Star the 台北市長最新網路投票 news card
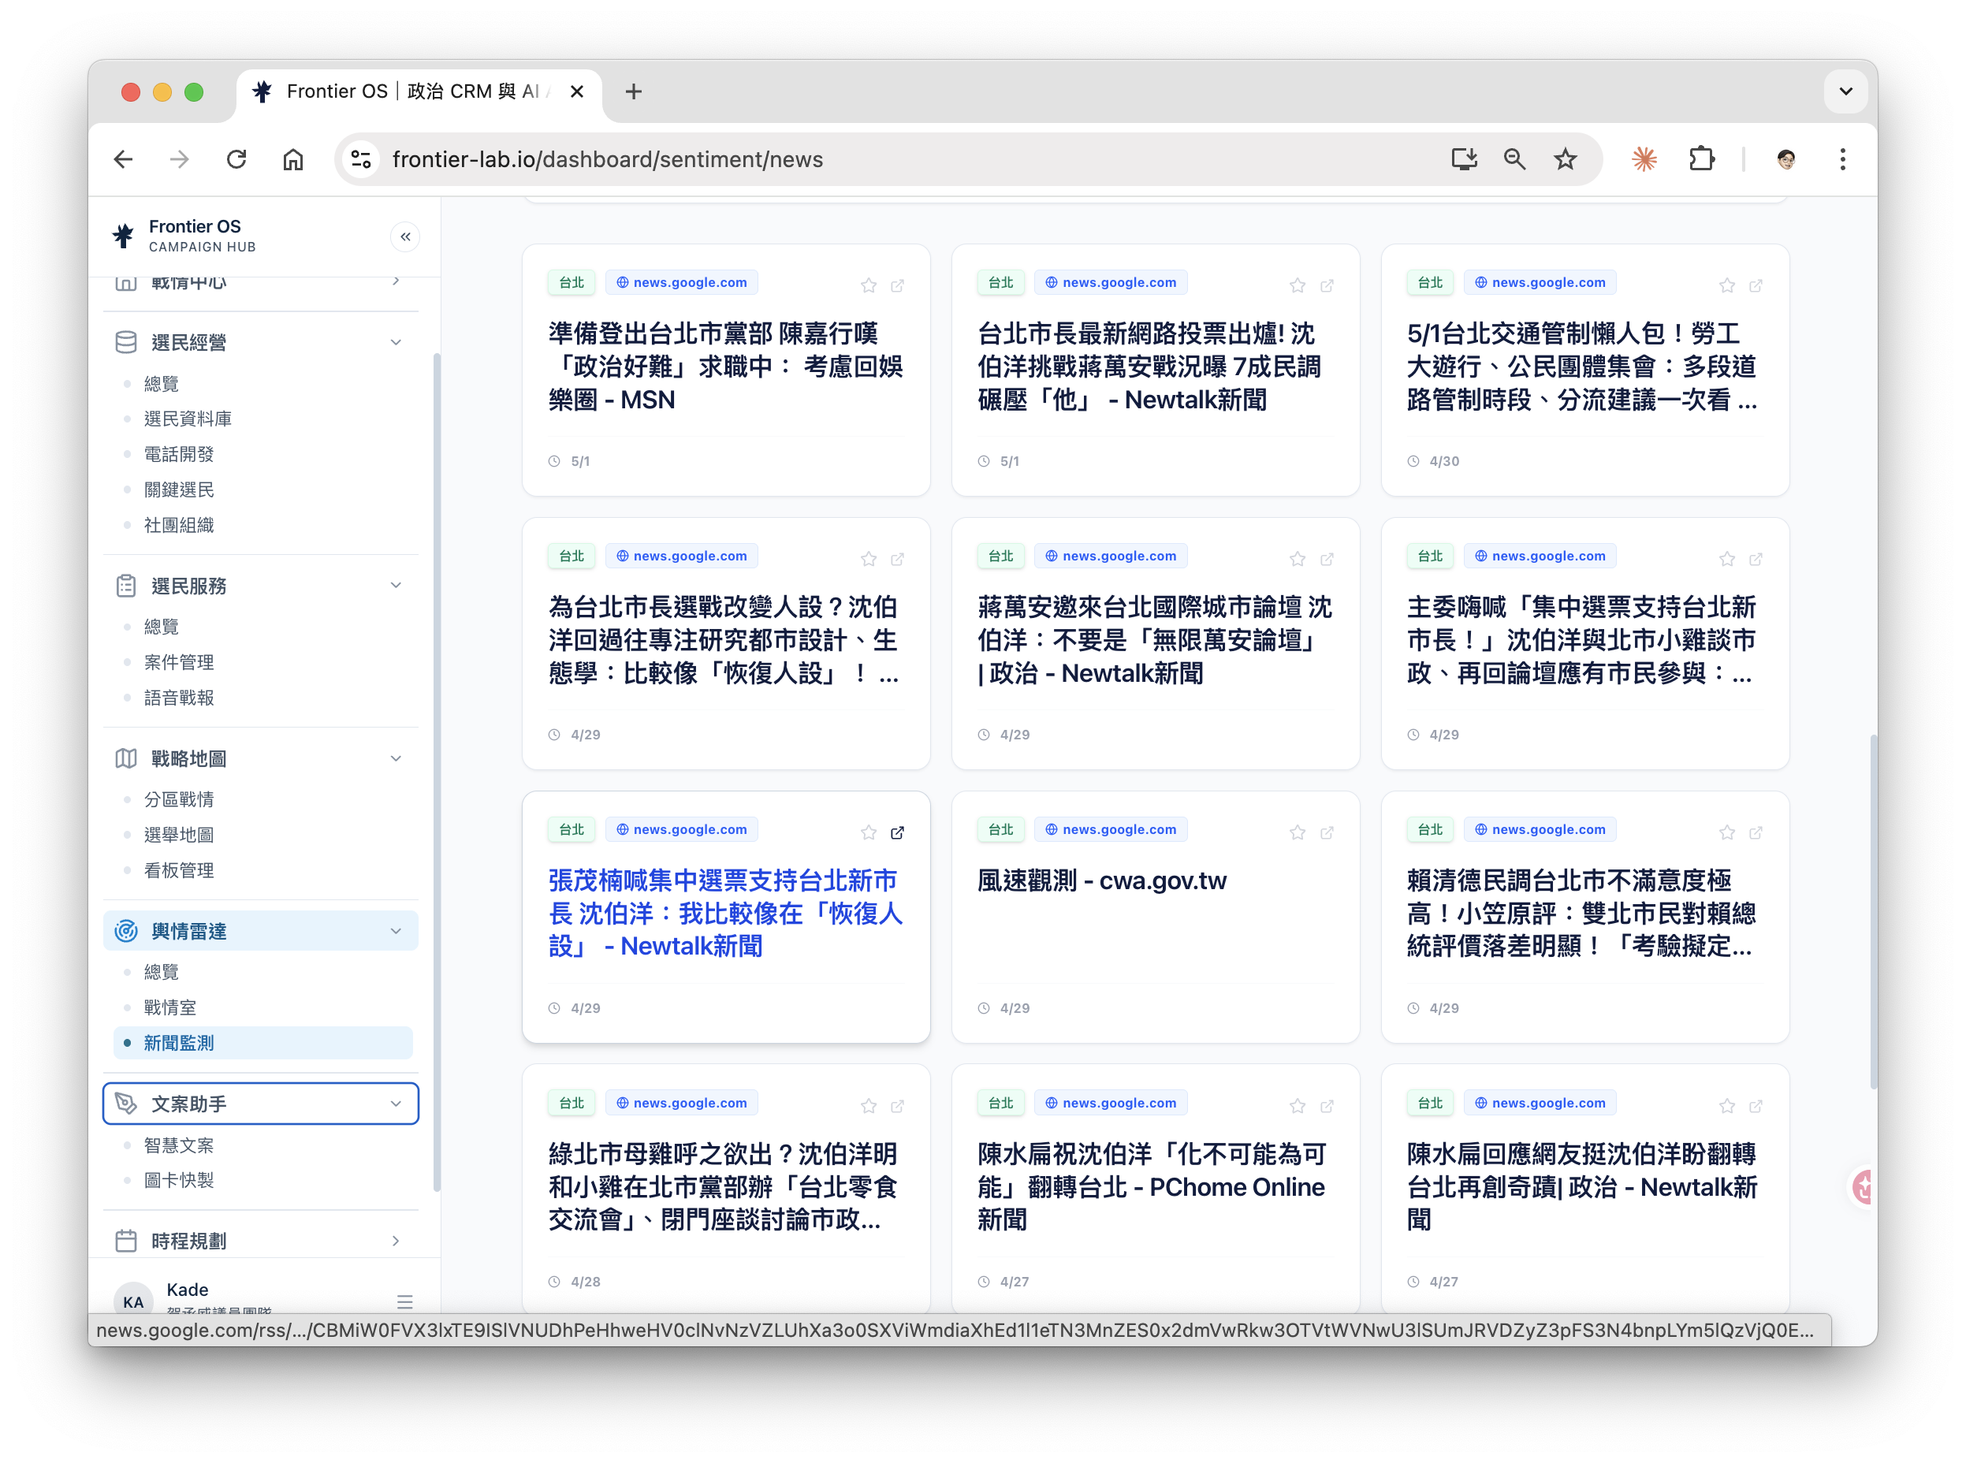 tap(1298, 285)
